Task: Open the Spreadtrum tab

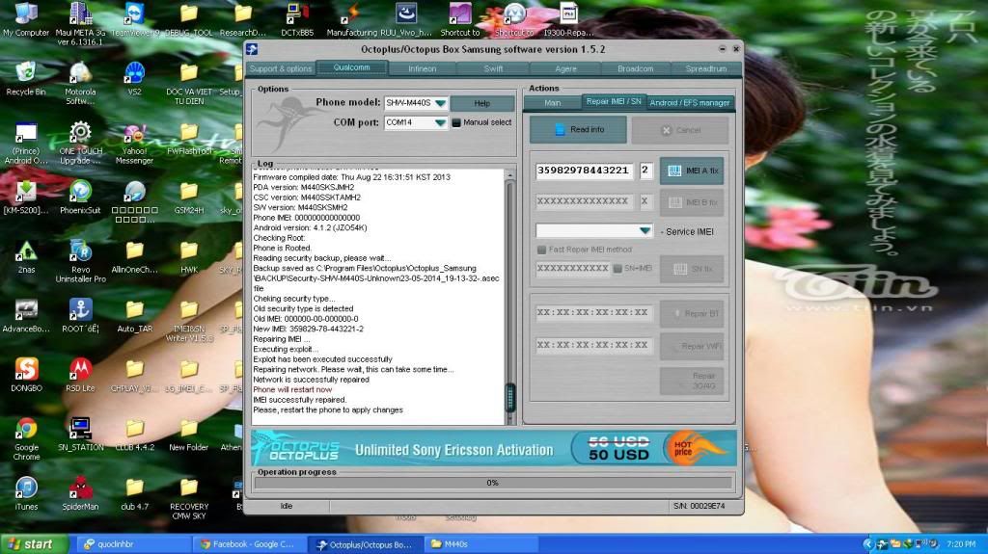Action: 705,68
